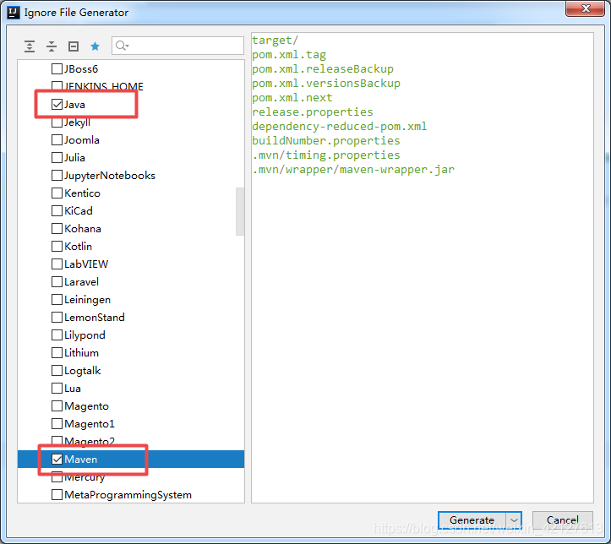Check the Magento checkbox

[x=57, y=405]
